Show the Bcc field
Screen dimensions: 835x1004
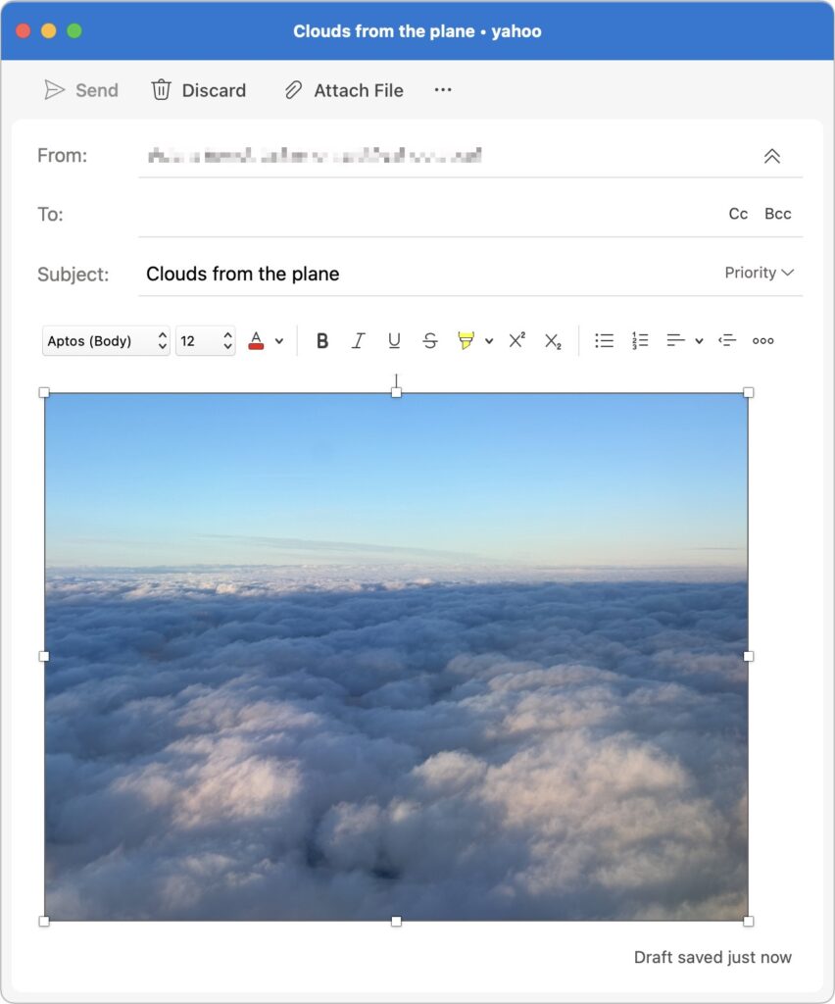click(777, 214)
